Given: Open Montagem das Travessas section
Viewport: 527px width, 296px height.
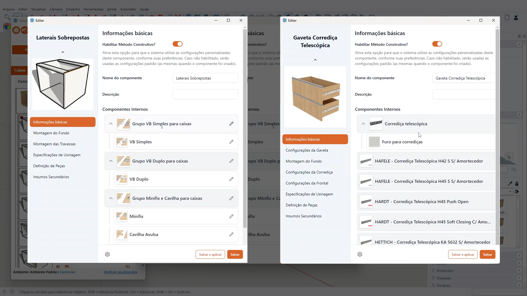Looking at the screenshot, I should pos(54,144).
